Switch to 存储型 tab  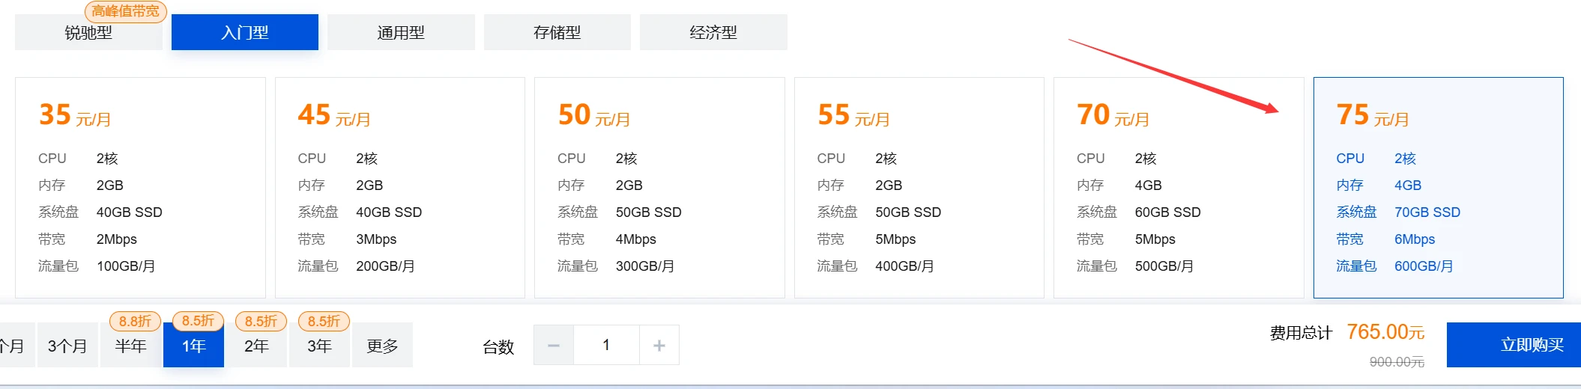[x=557, y=33]
